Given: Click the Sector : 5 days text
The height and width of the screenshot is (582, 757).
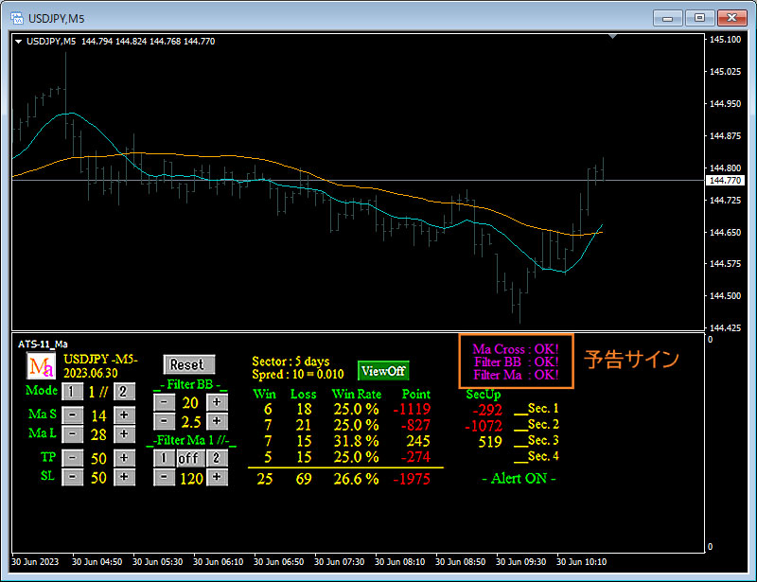Looking at the screenshot, I should point(290,362).
